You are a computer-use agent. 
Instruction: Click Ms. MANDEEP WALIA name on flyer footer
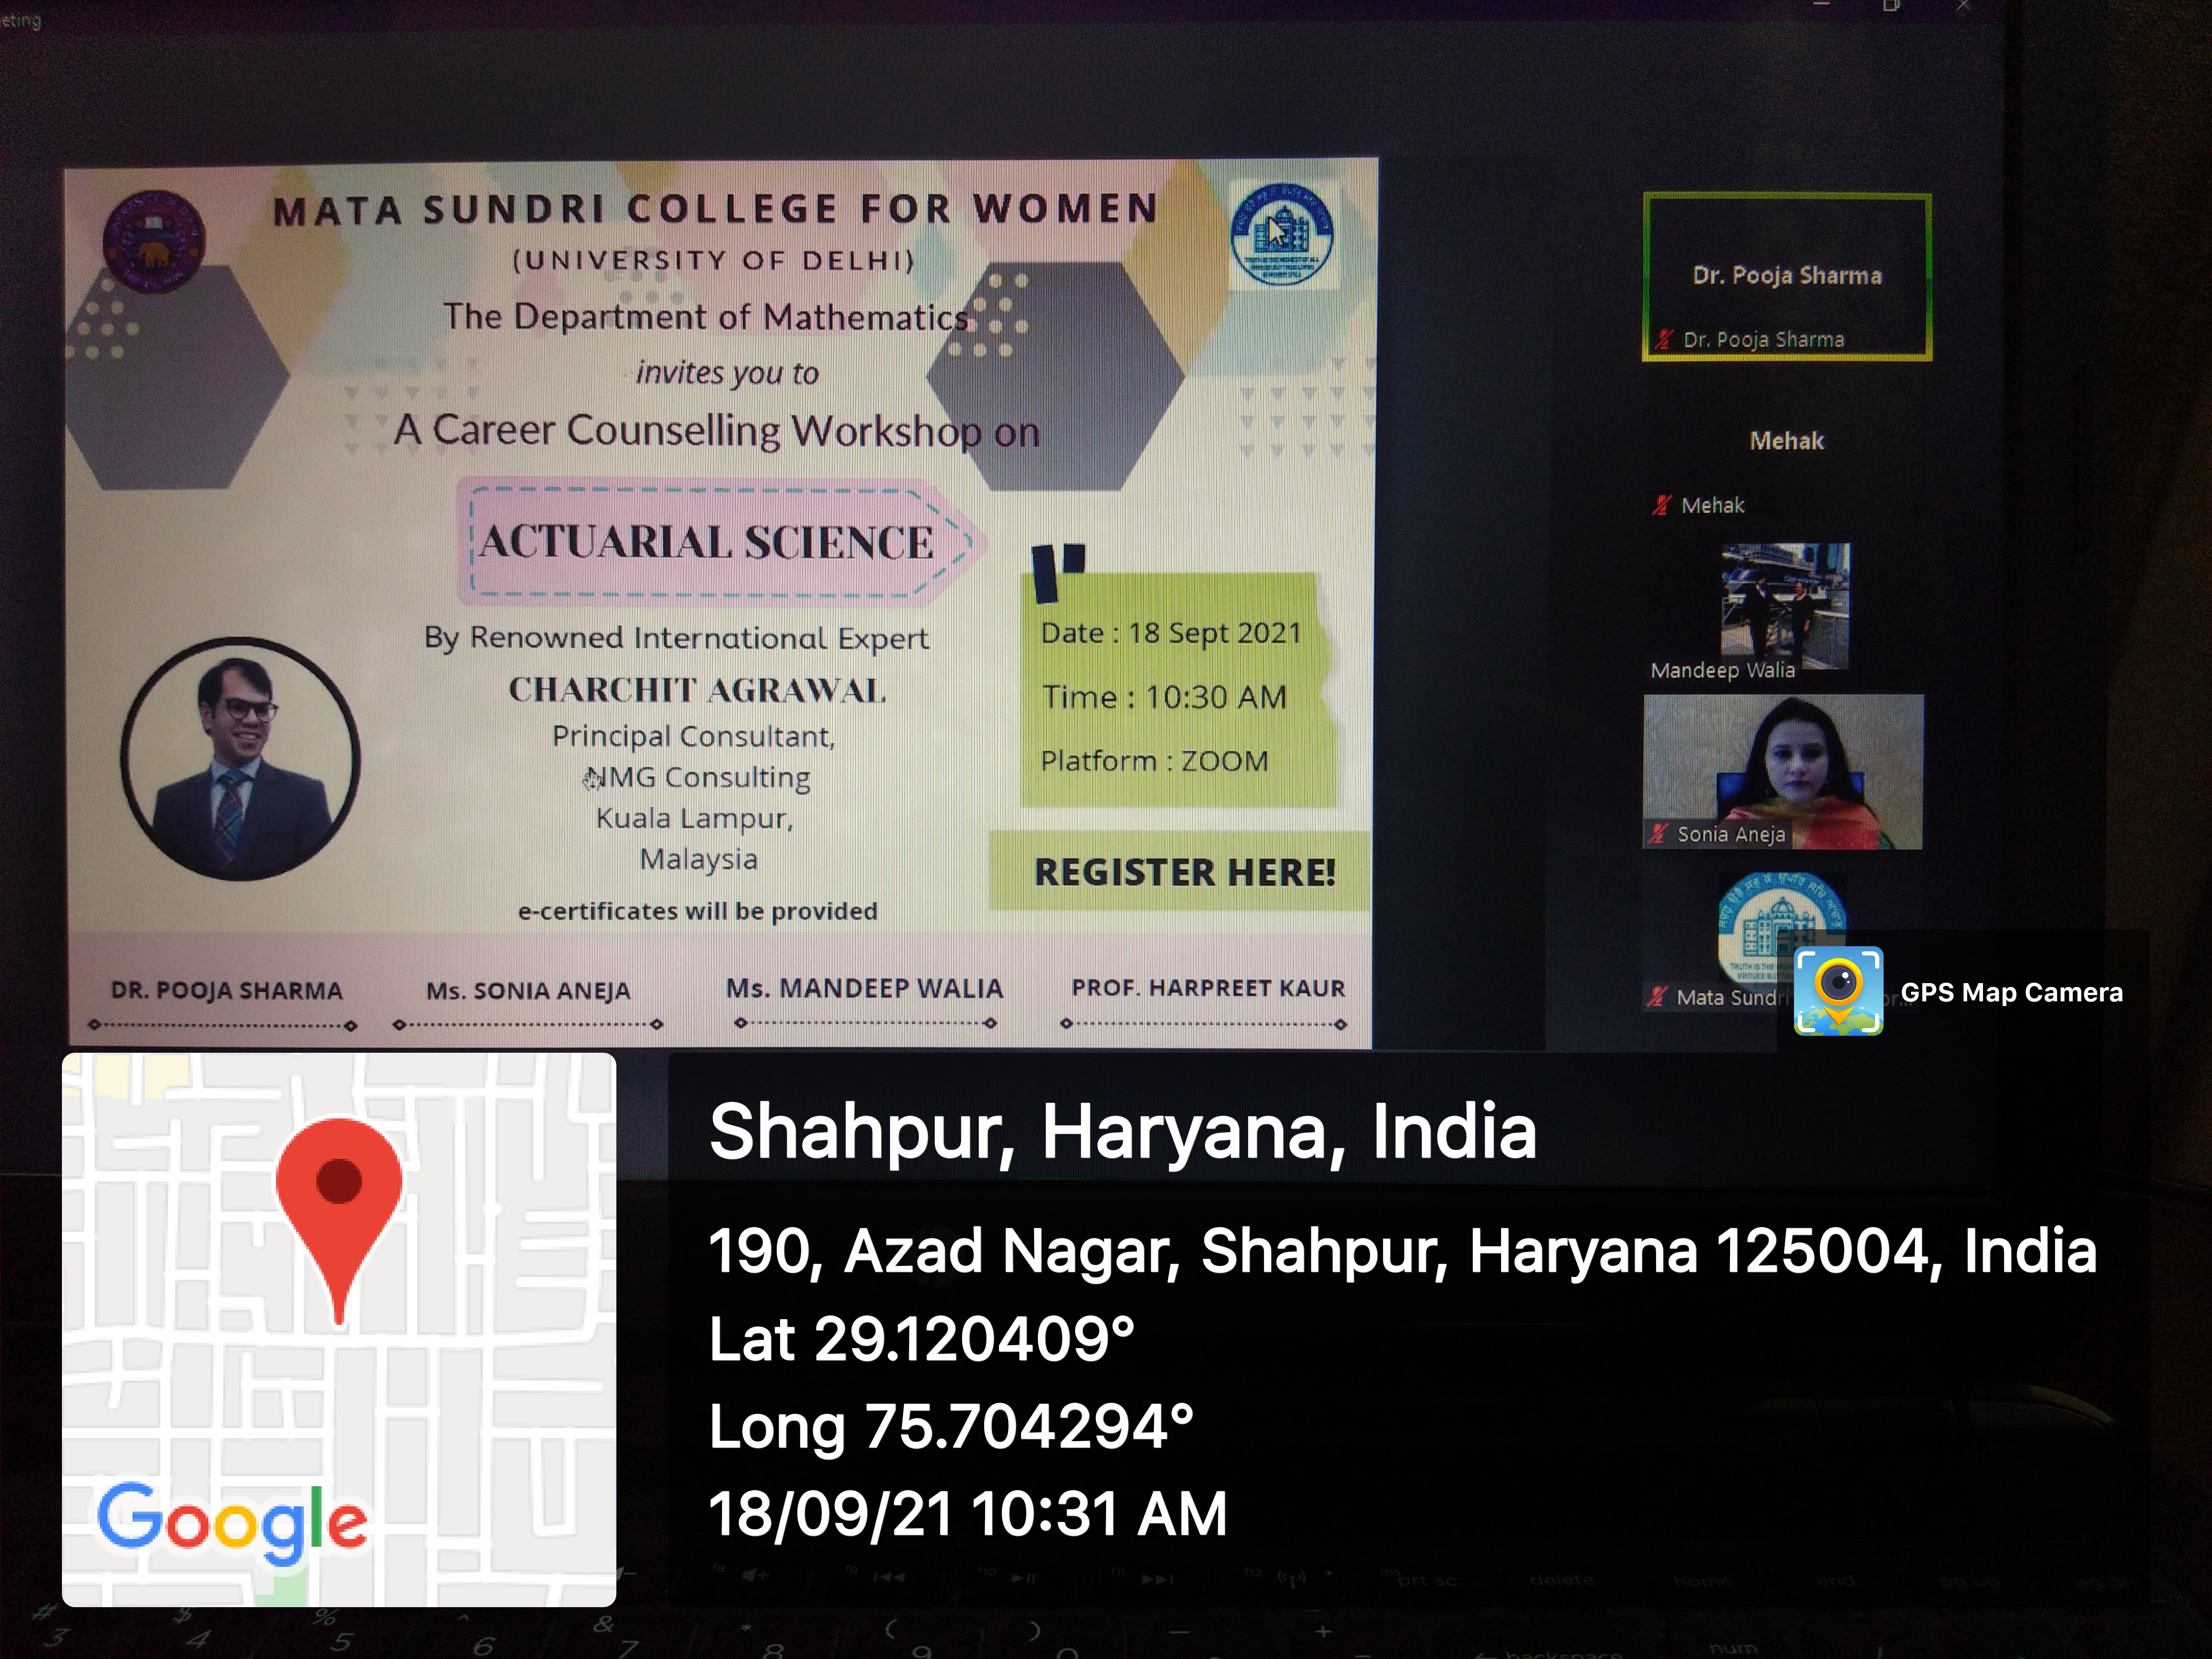point(864,988)
